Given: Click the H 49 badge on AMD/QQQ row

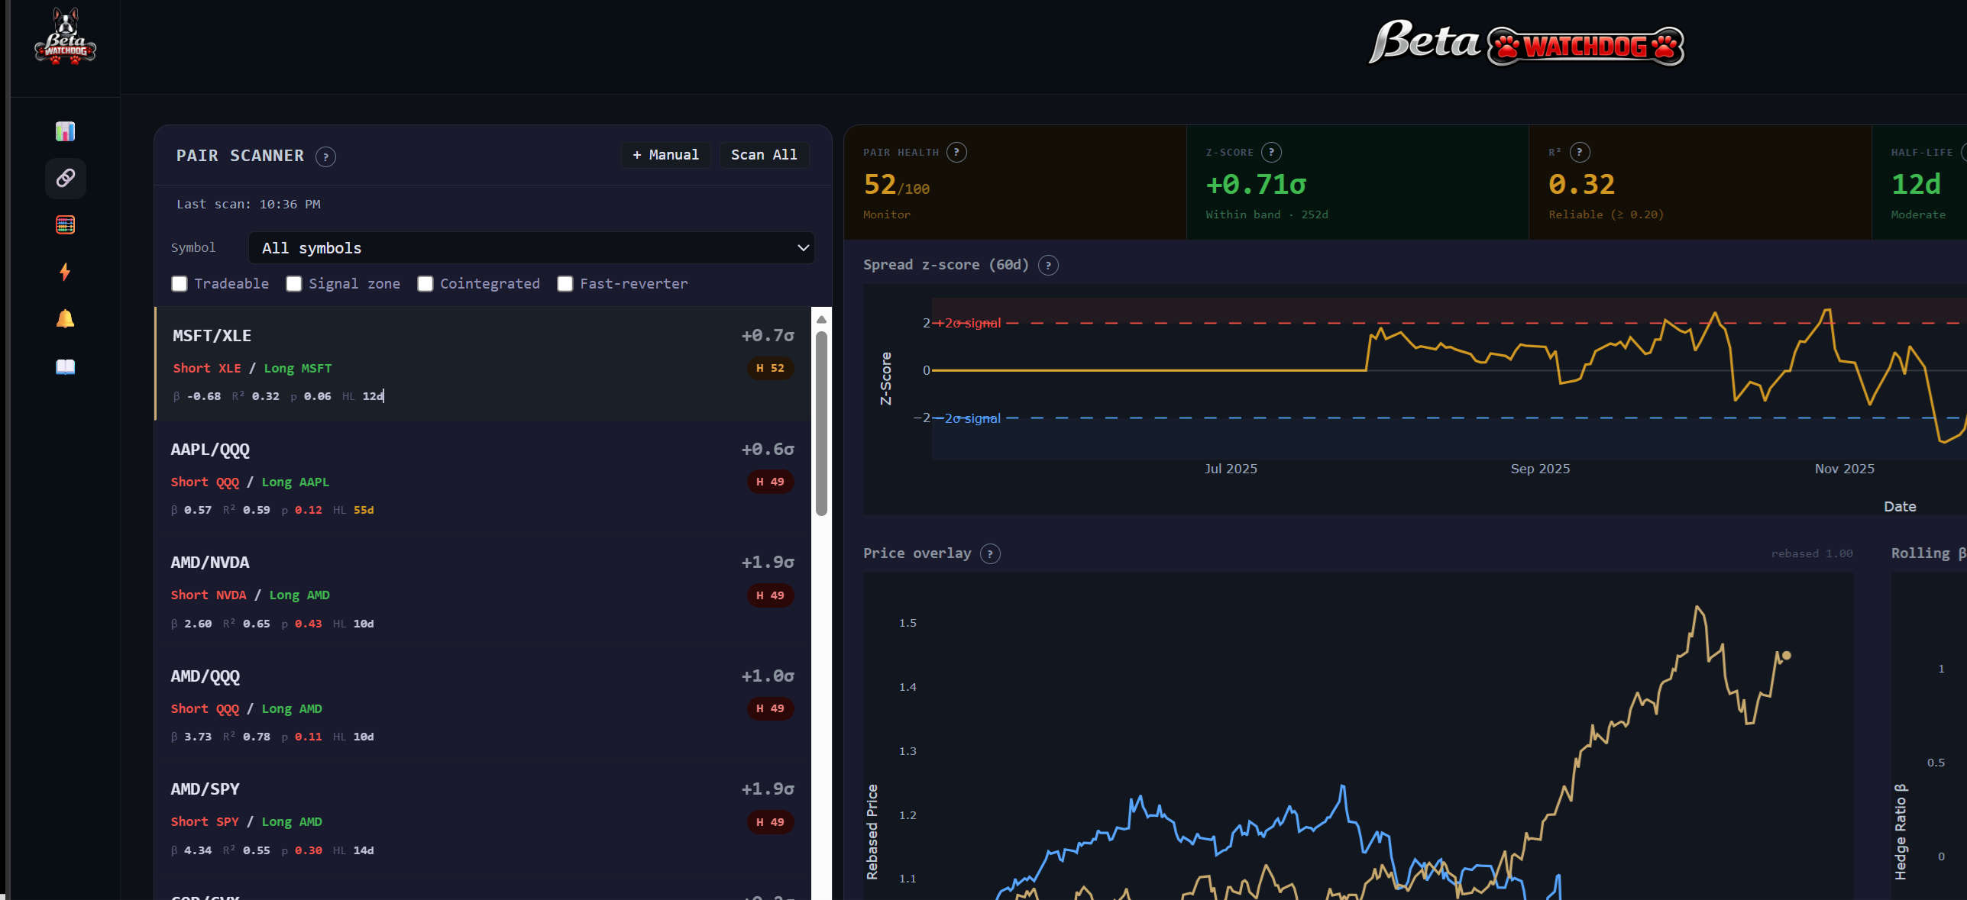Looking at the screenshot, I should (x=770, y=708).
